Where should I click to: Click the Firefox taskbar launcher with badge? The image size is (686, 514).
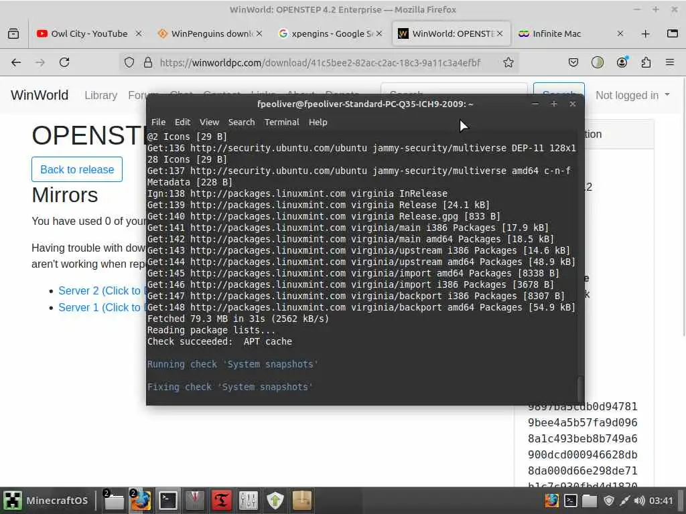tap(141, 501)
